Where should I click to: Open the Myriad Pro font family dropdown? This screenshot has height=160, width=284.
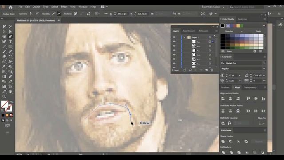(264, 63)
